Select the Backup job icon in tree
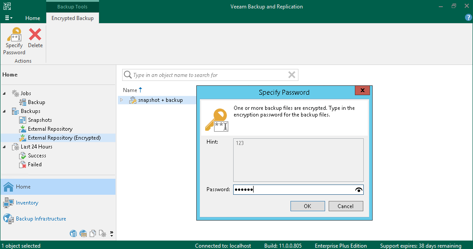473x249 pixels. [x=23, y=102]
